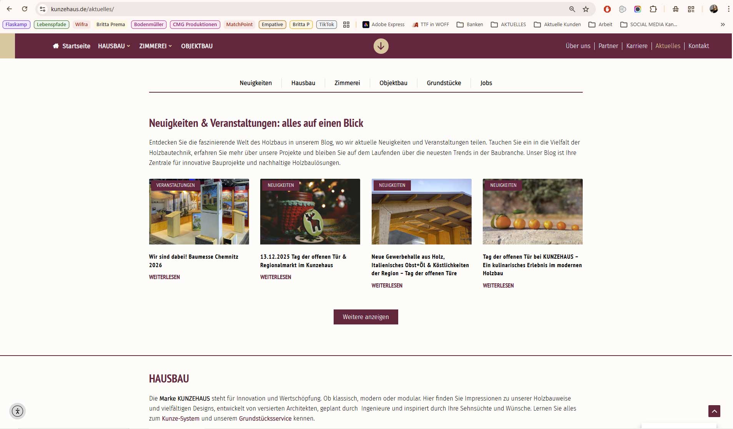Click the back-to-top arrow button

pyautogui.click(x=714, y=411)
